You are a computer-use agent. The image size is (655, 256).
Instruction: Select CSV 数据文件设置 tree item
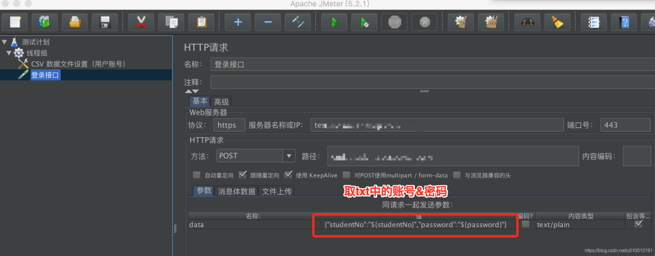tap(78, 64)
